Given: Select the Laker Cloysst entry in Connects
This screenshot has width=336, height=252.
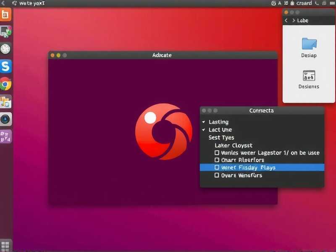Looking at the screenshot, I should pos(233,145).
